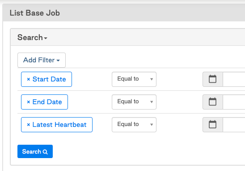This screenshot has width=245, height=171.
Task: Remove the Start Date filter
Action: tap(29, 79)
